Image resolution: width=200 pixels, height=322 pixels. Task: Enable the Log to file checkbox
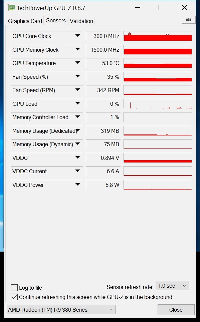(x=14, y=288)
